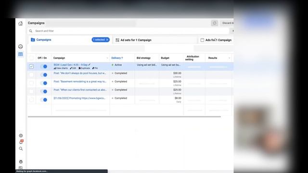Toggle the 'When our clients first contacted' campaign
The height and width of the screenshot is (173, 308).
tap(44, 91)
